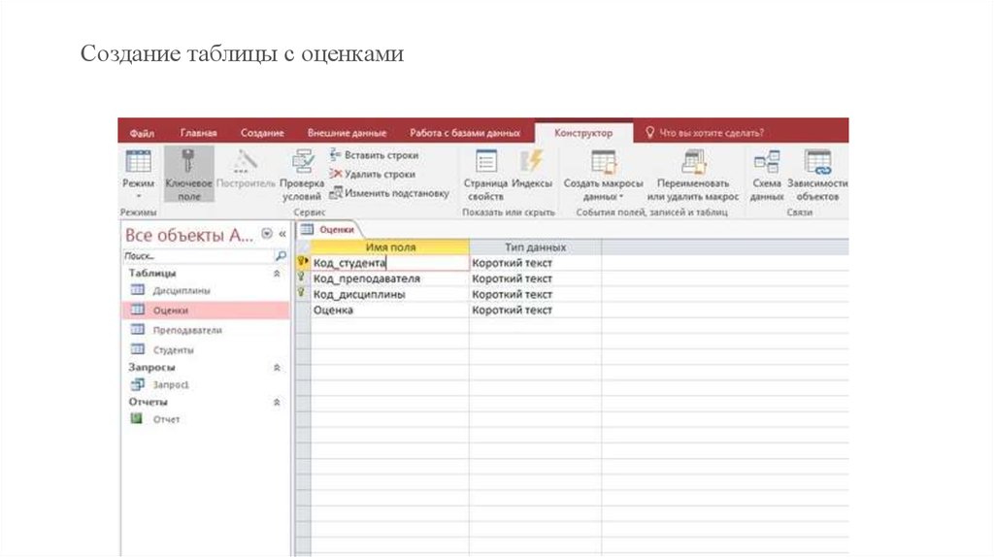Switch to the Главная ribbon tab
The height and width of the screenshot is (557, 994).
click(198, 133)
